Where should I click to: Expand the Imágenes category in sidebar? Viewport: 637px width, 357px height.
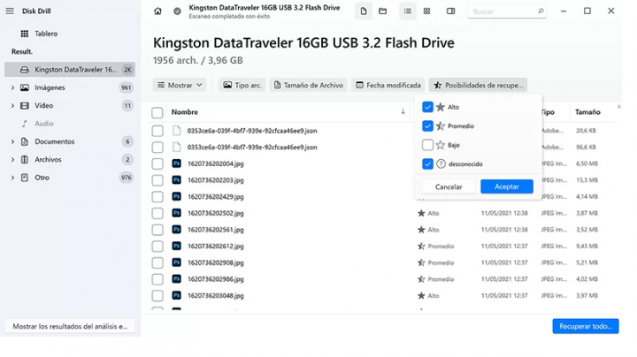(12, 88)
